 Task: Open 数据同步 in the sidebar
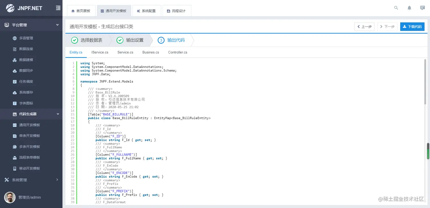(x=31, y=71)
